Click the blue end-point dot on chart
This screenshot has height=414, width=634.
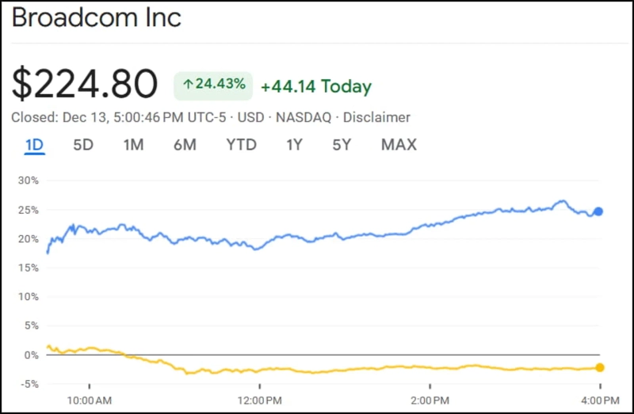599,211
